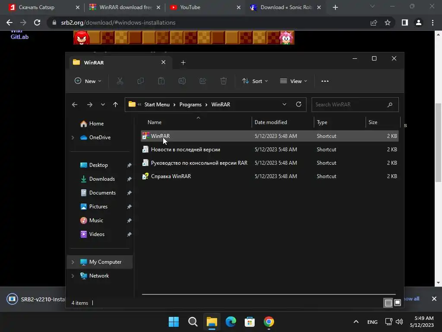Open Chrome side panel icon

pos(405,22)
